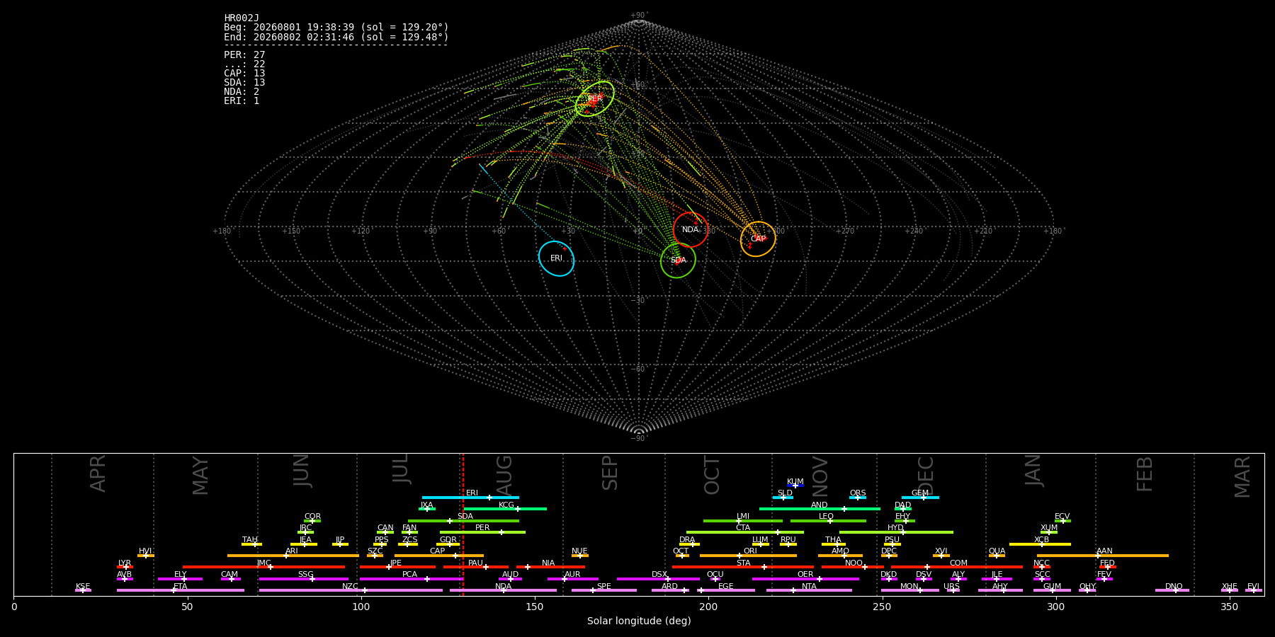The image size is (1275, 637).
Task: Click the red NDA radiant circle
Action: (691, 229)
